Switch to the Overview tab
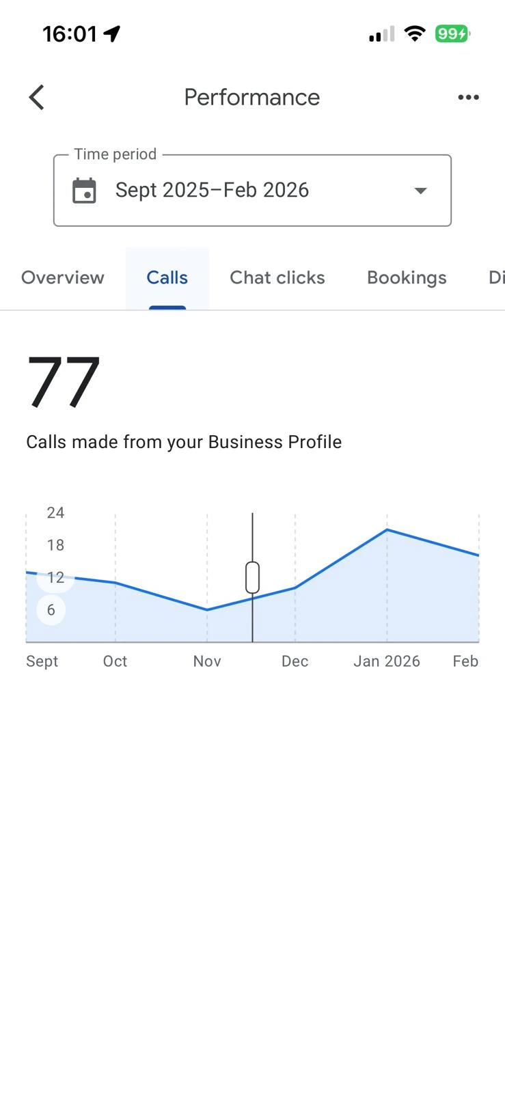Image resolution: width=505 pixels, height=1093 pixels. click(63, 278)
